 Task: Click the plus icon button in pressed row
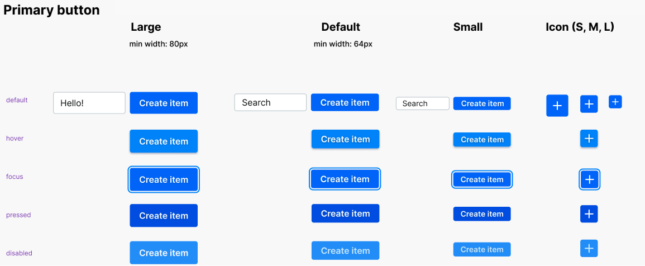[589, 213]
